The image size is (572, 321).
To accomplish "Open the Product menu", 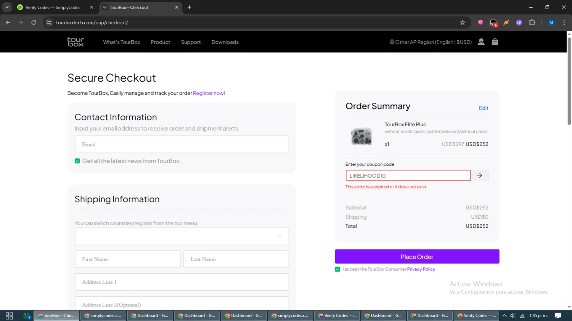I will [x=160, y=42].
